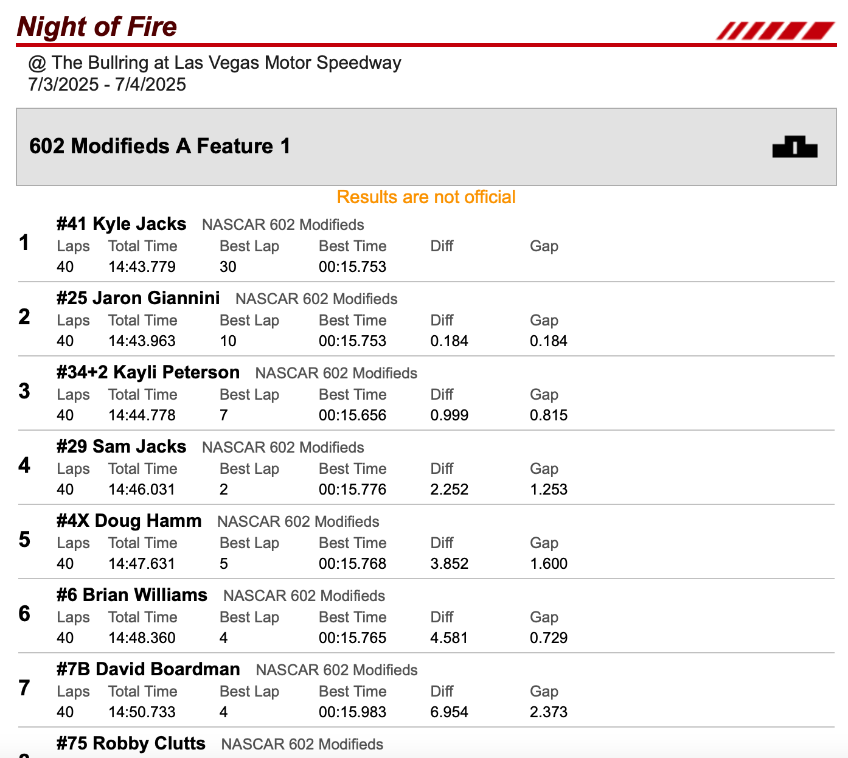848x758 pixels.
Task: Click the Results are not official notice
Action: click(x=426, y=197)
